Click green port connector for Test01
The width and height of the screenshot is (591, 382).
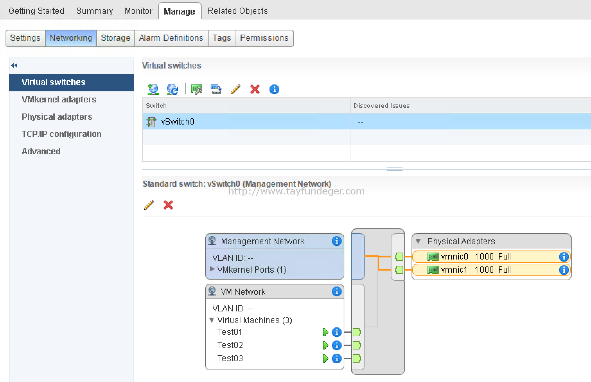[357, 332]
